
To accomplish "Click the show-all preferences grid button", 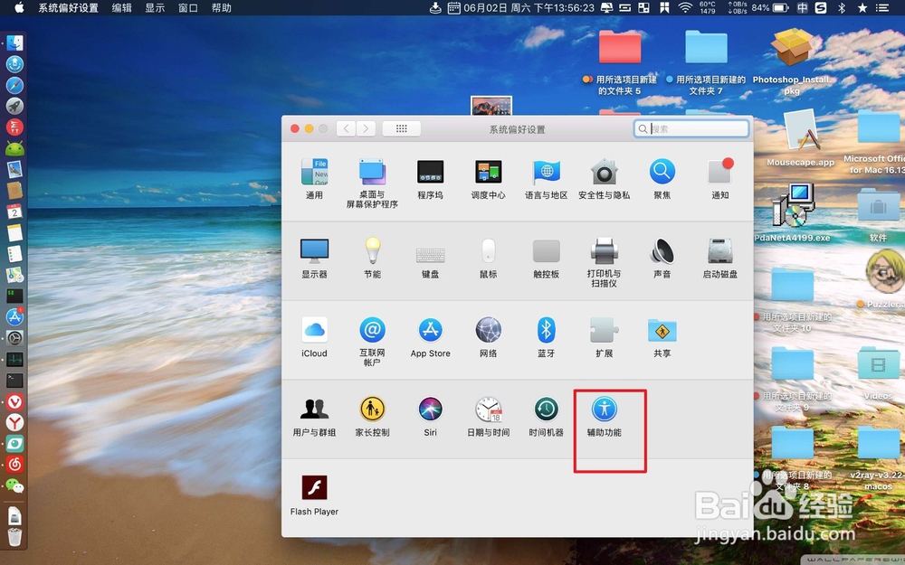I will tap(401, 127).
